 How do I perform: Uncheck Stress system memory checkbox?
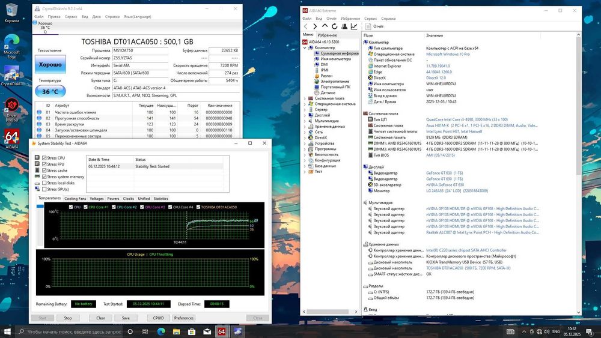(x=44, y=177)
